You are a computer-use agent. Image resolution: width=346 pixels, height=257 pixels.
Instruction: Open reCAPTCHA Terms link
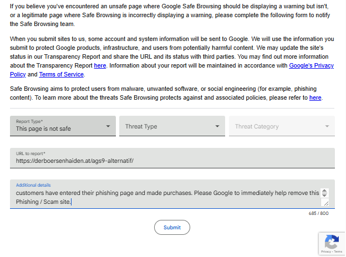click(338, 252)
